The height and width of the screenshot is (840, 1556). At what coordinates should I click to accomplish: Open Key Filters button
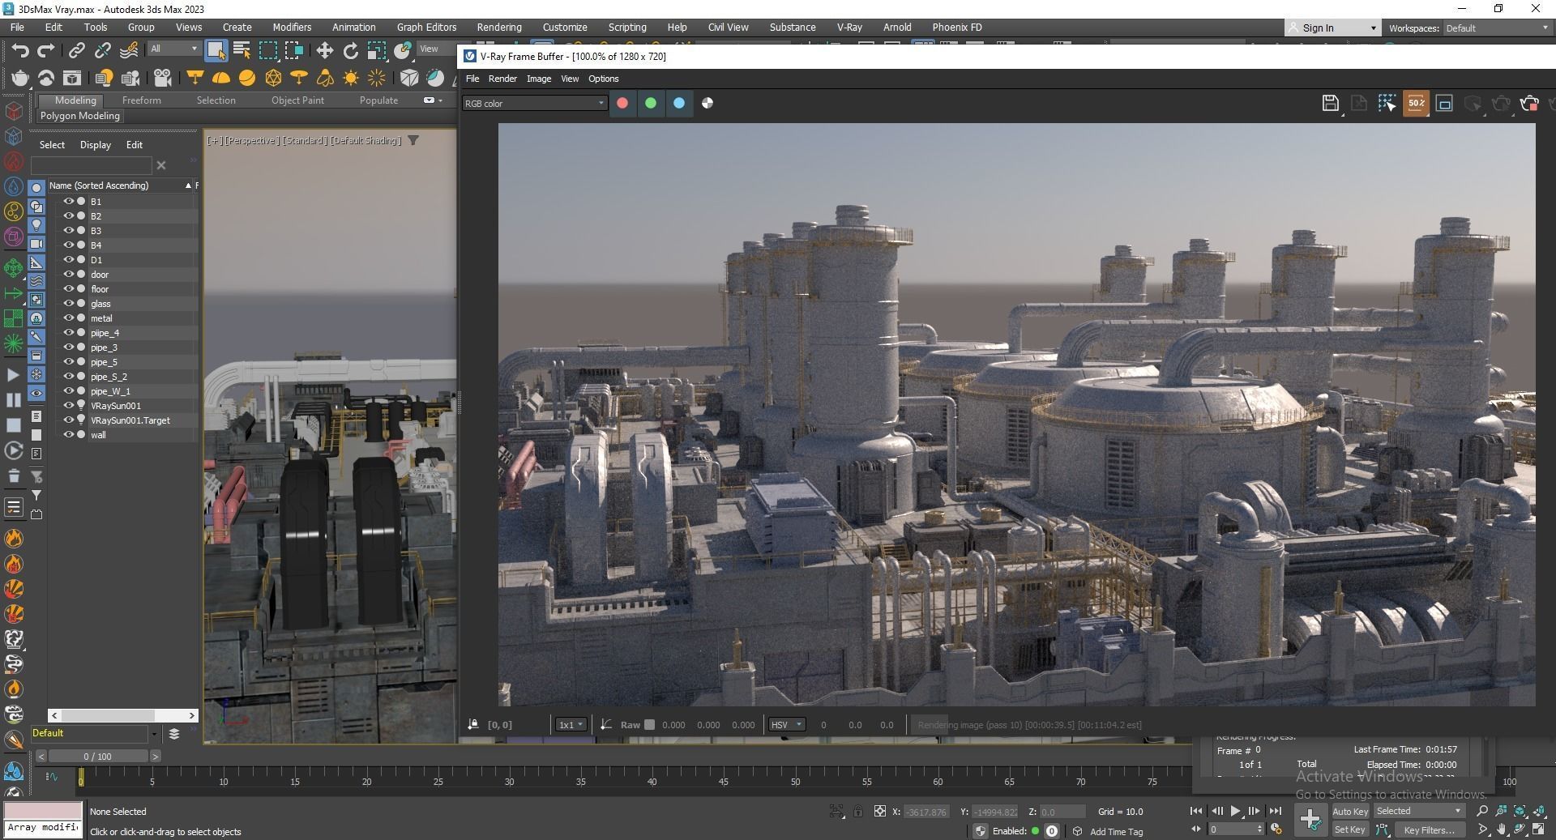point(1430,829)
